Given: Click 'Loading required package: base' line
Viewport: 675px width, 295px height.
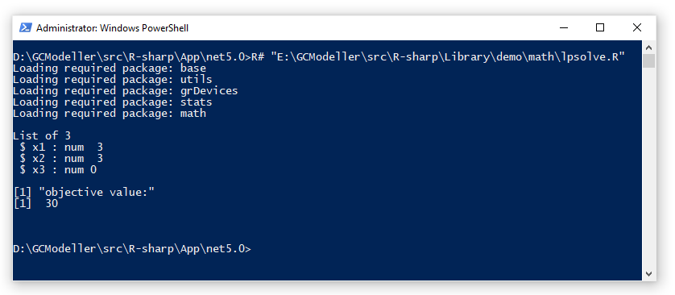Looking at the screenshot, I should point(110,68).
